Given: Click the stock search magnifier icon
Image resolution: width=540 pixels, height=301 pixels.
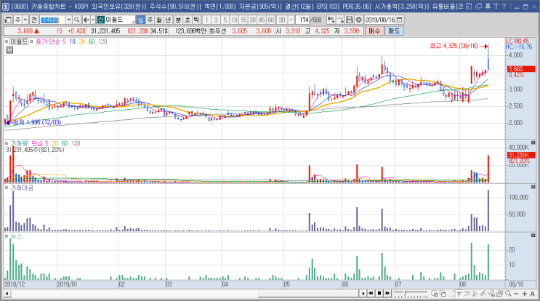Looking at the screenshot, I should click(77, 20).
